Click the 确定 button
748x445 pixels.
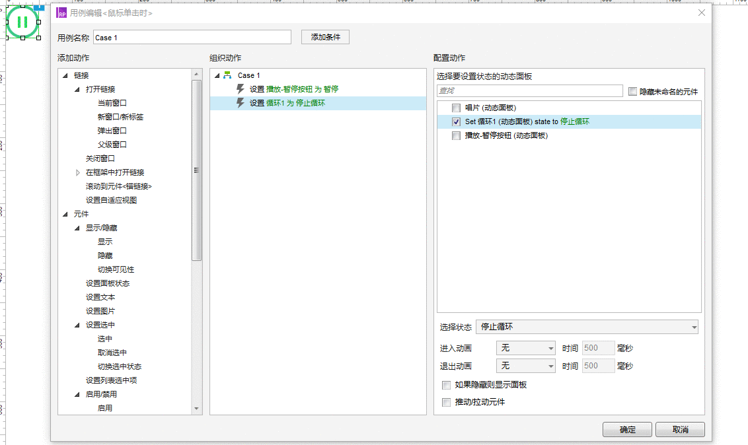[x=627, y=429]
